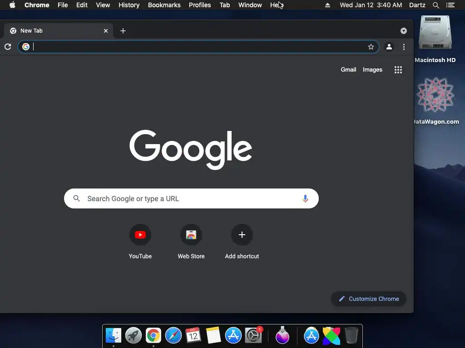
Task: Open the profile avatar button in Chrome
Action: [x=389, y=47]
